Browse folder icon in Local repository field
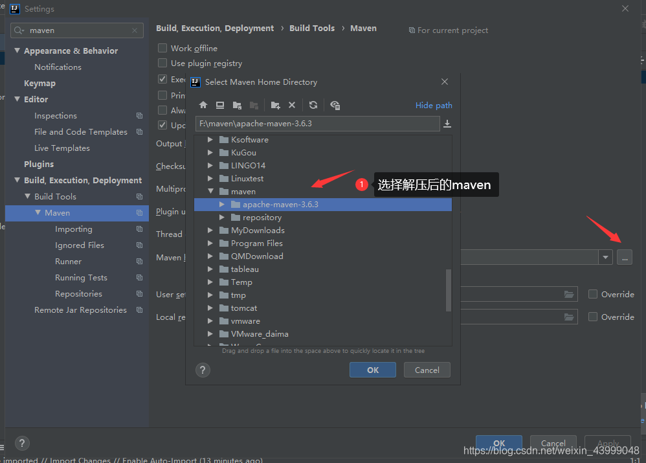 [x=569, y=317]
